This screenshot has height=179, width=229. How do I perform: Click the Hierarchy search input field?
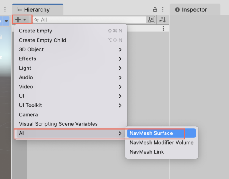pos(91,20)
